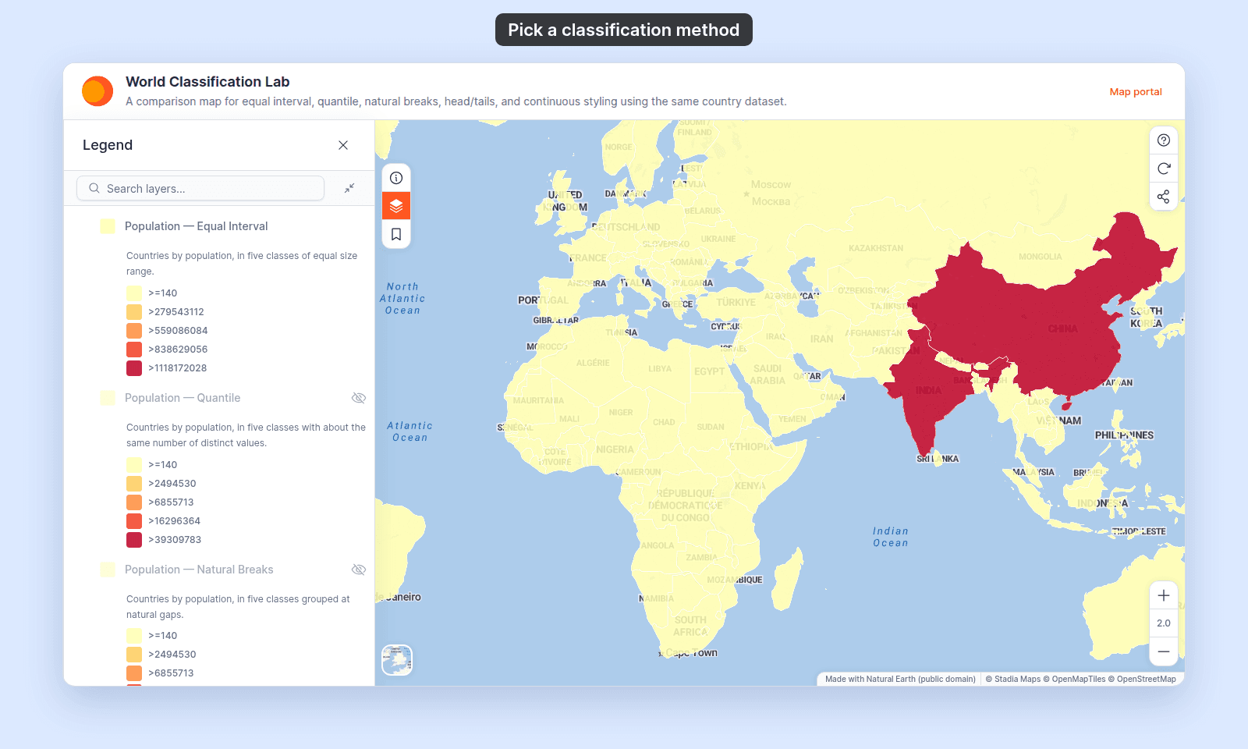Viewport: 1248px width, 749px height.
Task: Click the >838629056 class swatch
Action: pyautogui.click(x=134, y=350)
